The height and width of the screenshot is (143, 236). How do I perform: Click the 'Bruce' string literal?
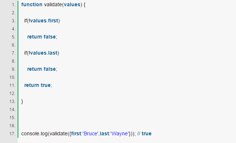pos(90,133)
